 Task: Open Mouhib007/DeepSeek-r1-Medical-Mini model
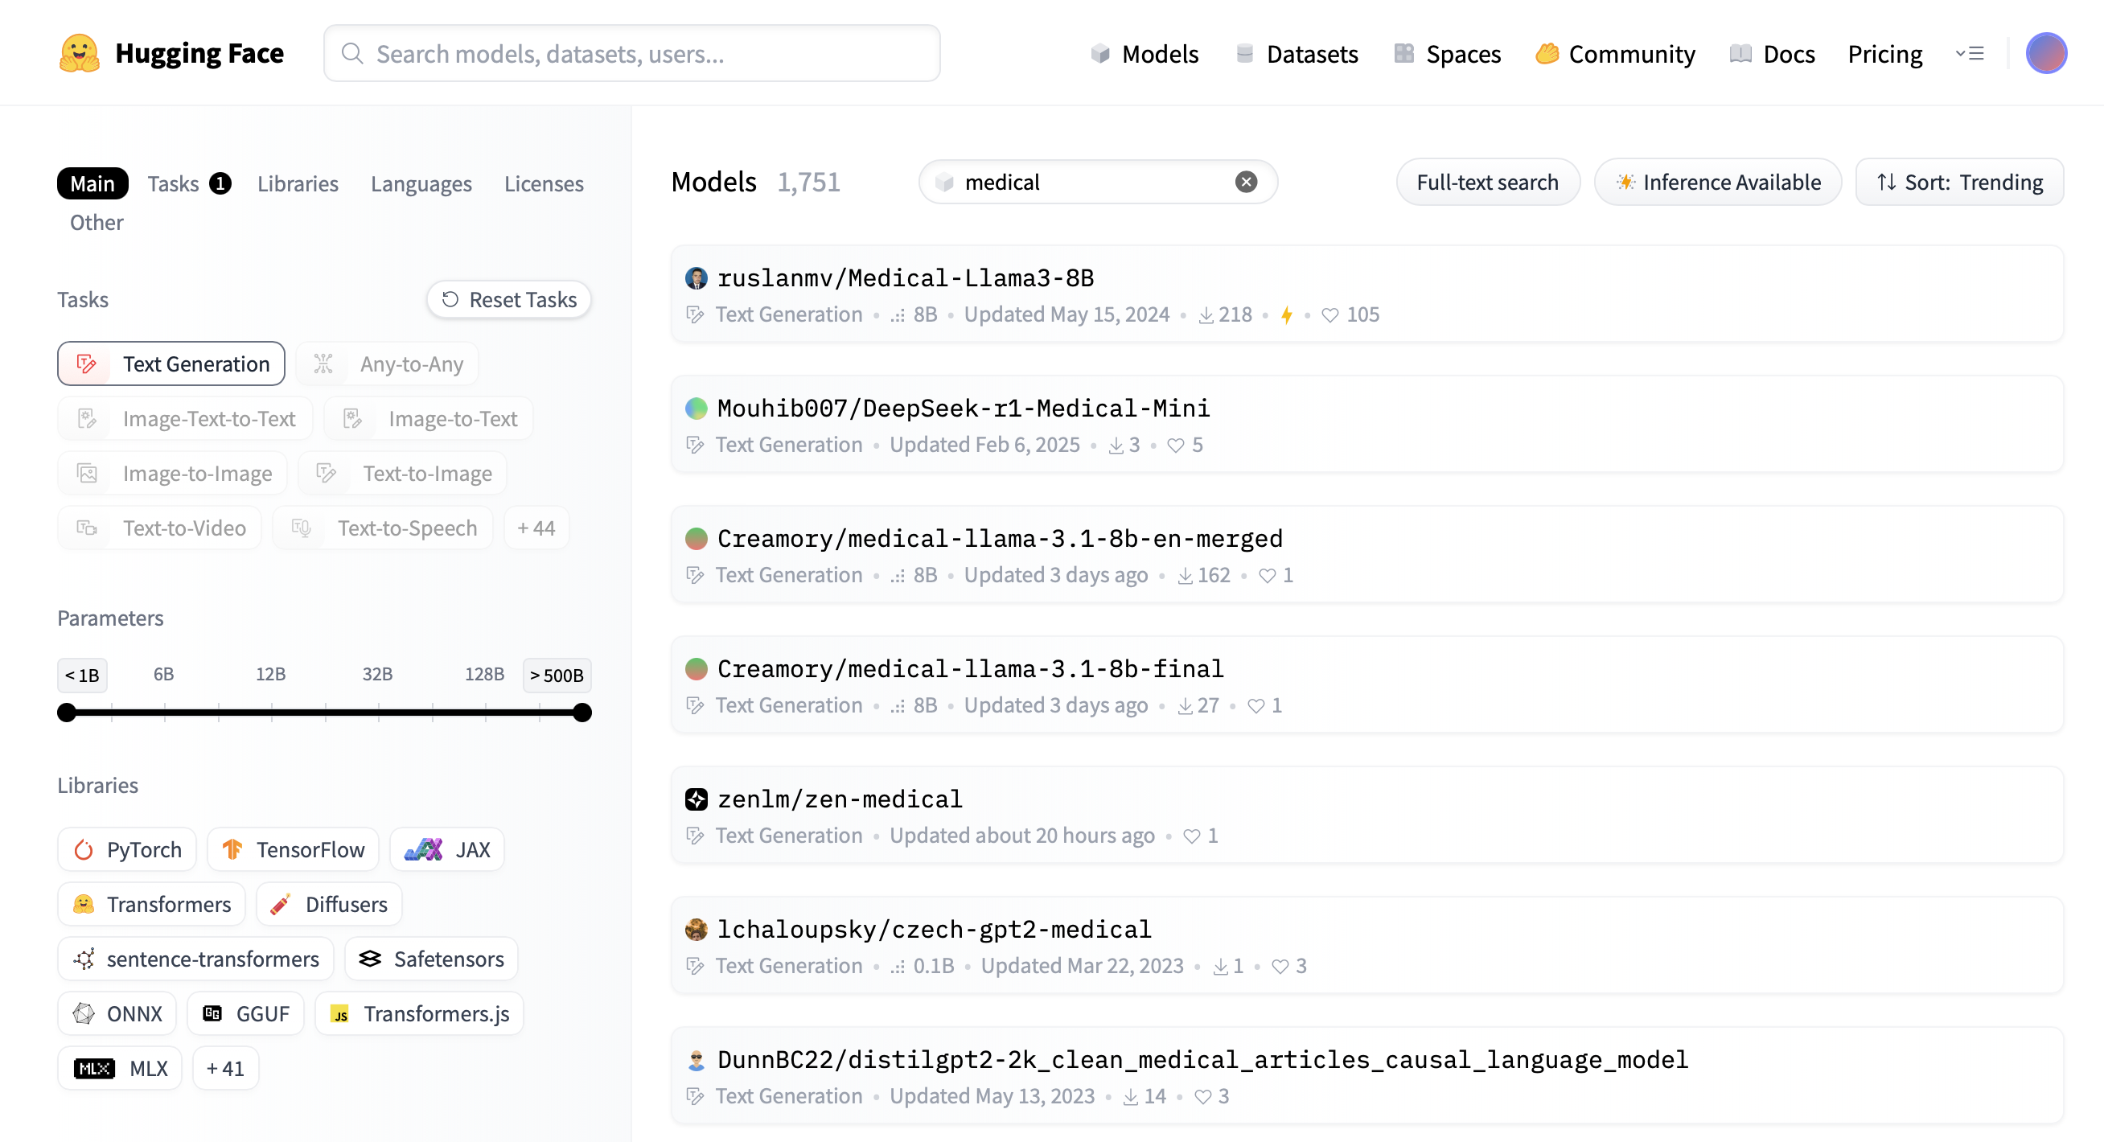pyautogui.click(x=1367, y=424)
